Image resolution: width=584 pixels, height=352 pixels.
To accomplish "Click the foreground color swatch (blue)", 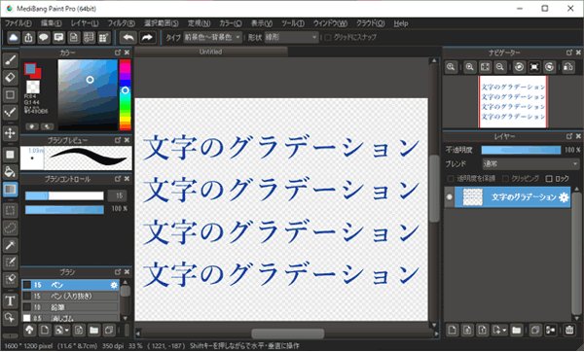I will [x=30, y=68].
